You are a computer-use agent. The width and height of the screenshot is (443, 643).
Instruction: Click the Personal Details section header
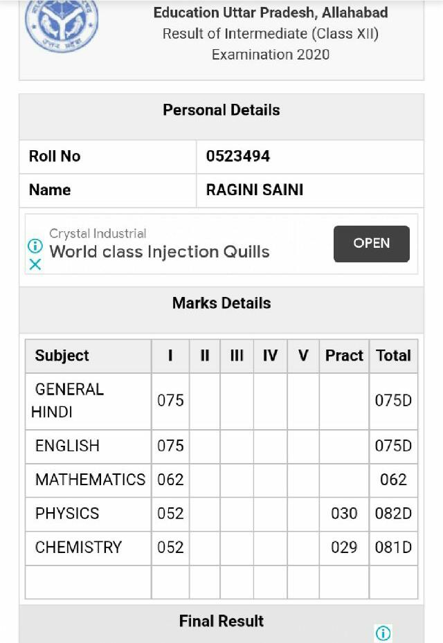[221, 110]
